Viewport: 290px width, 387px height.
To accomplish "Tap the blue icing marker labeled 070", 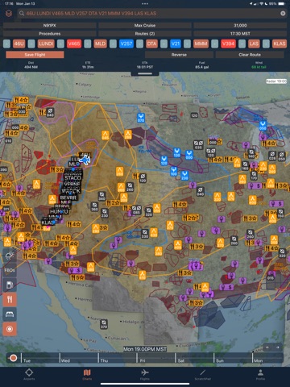I will (141, 118).
